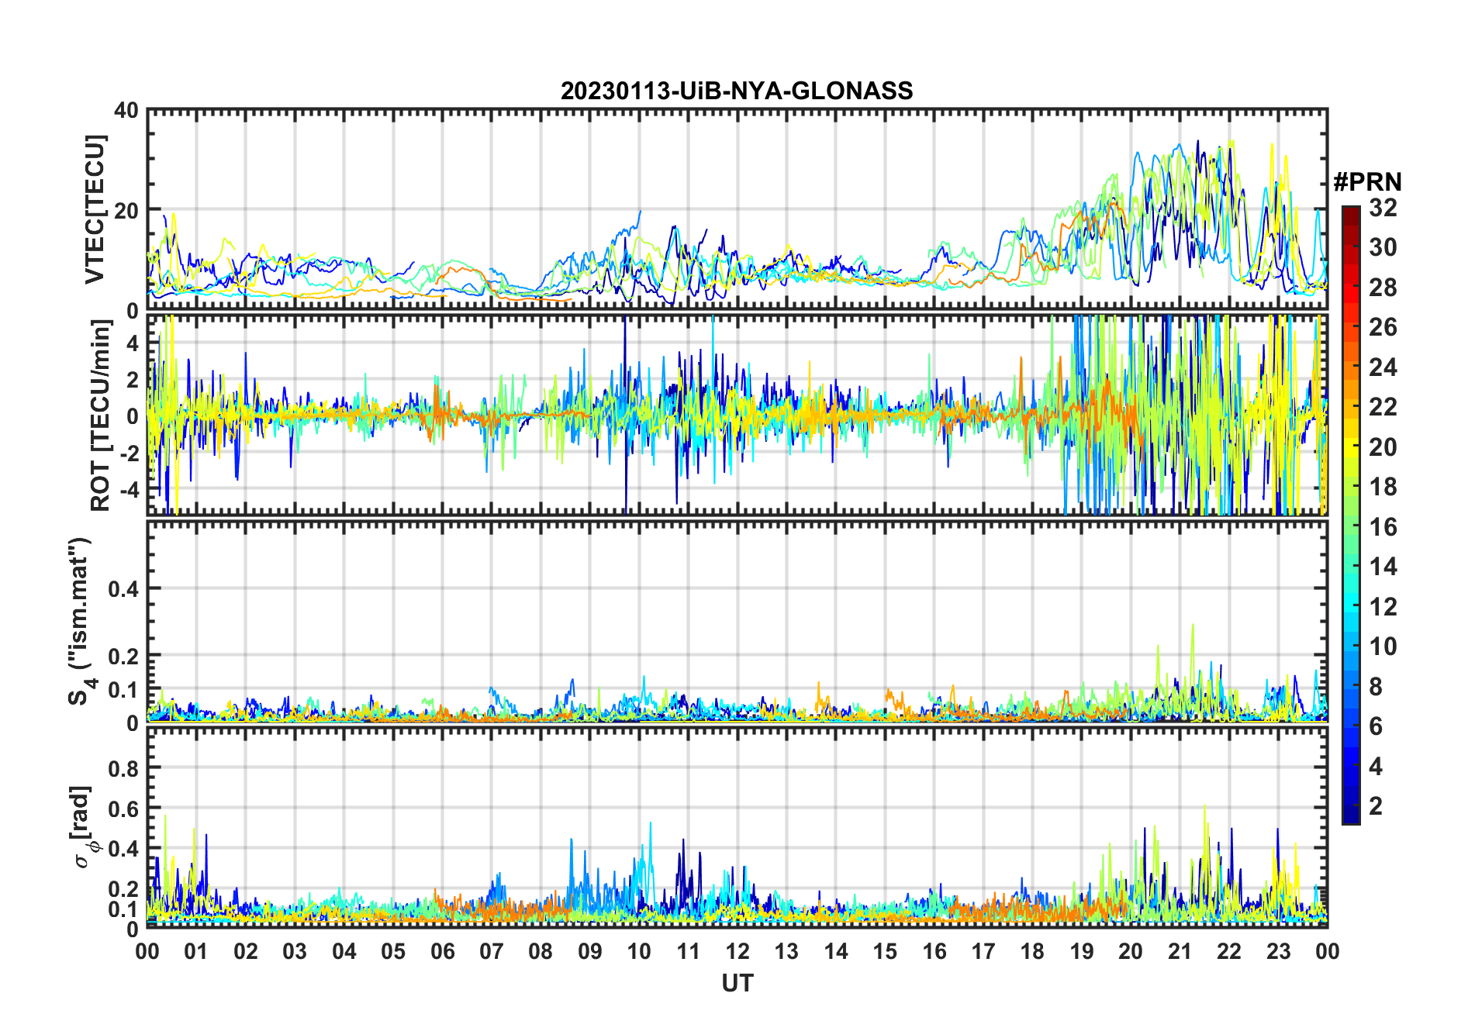This screenshot has height=1031, width=1475.
Task: Click the plot title 20230113-UiB-NYA-GLONASS
Action: 737,91
